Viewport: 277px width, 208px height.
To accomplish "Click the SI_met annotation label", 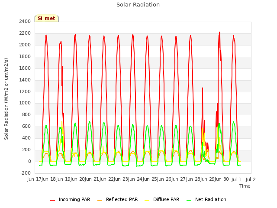I will tap(46, 18).
